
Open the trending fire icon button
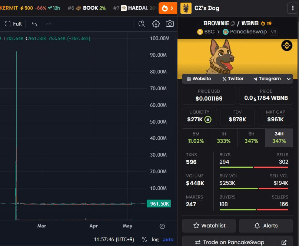tap(167, 8)
